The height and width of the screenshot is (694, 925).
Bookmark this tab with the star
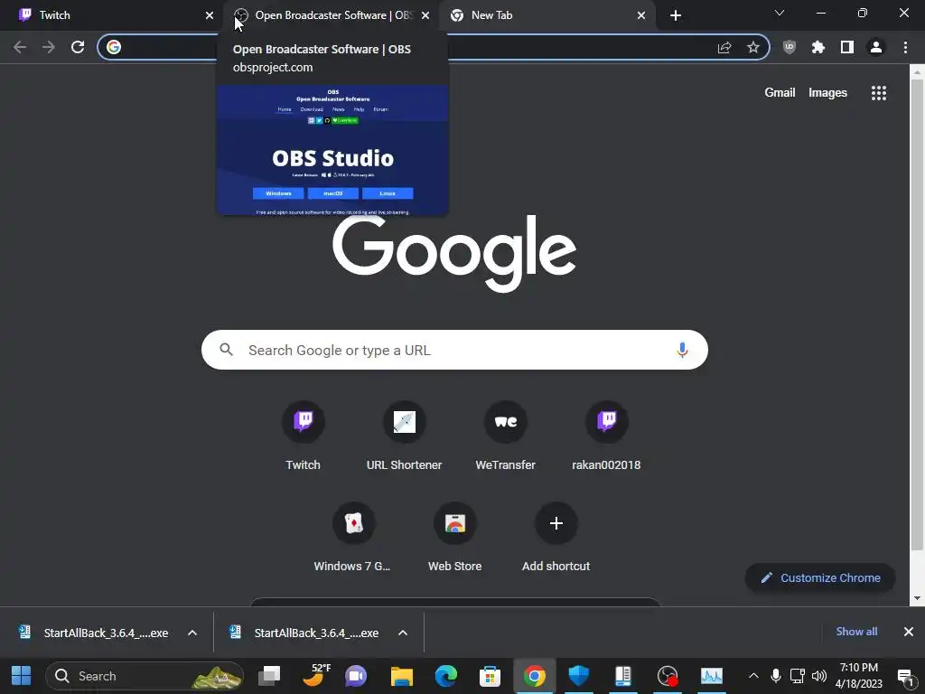click(x=752, y=47)
